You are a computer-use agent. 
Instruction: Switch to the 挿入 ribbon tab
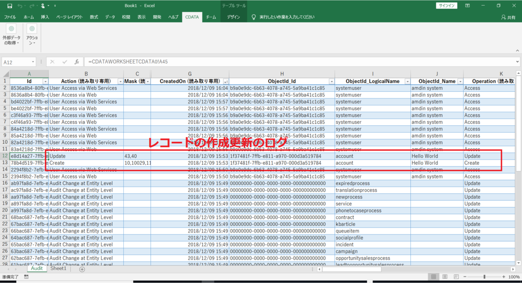45,17
